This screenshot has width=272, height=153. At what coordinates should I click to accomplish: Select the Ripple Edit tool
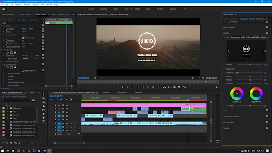tap(44, 102)
